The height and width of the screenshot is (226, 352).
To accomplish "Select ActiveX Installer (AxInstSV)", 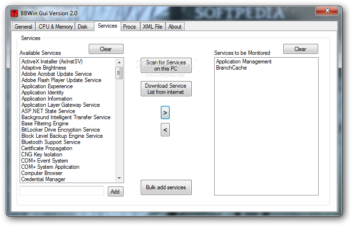I will [52, 62].
